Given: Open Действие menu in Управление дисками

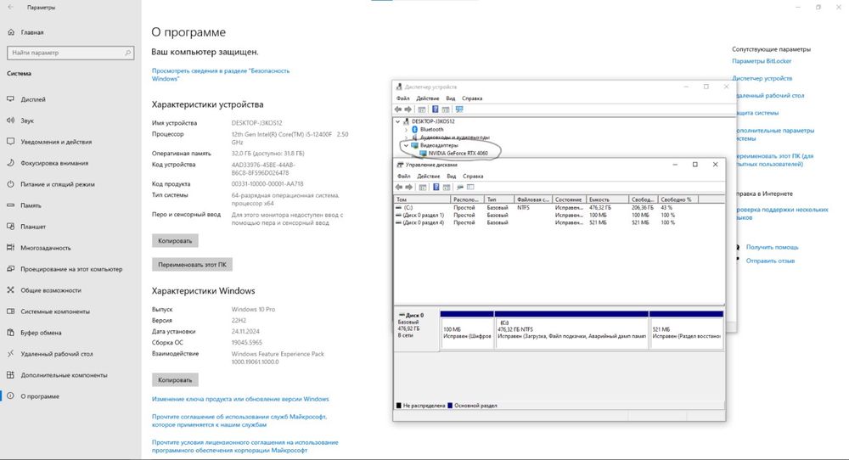Looking at the screenshot, I should [x=429, y=177].
